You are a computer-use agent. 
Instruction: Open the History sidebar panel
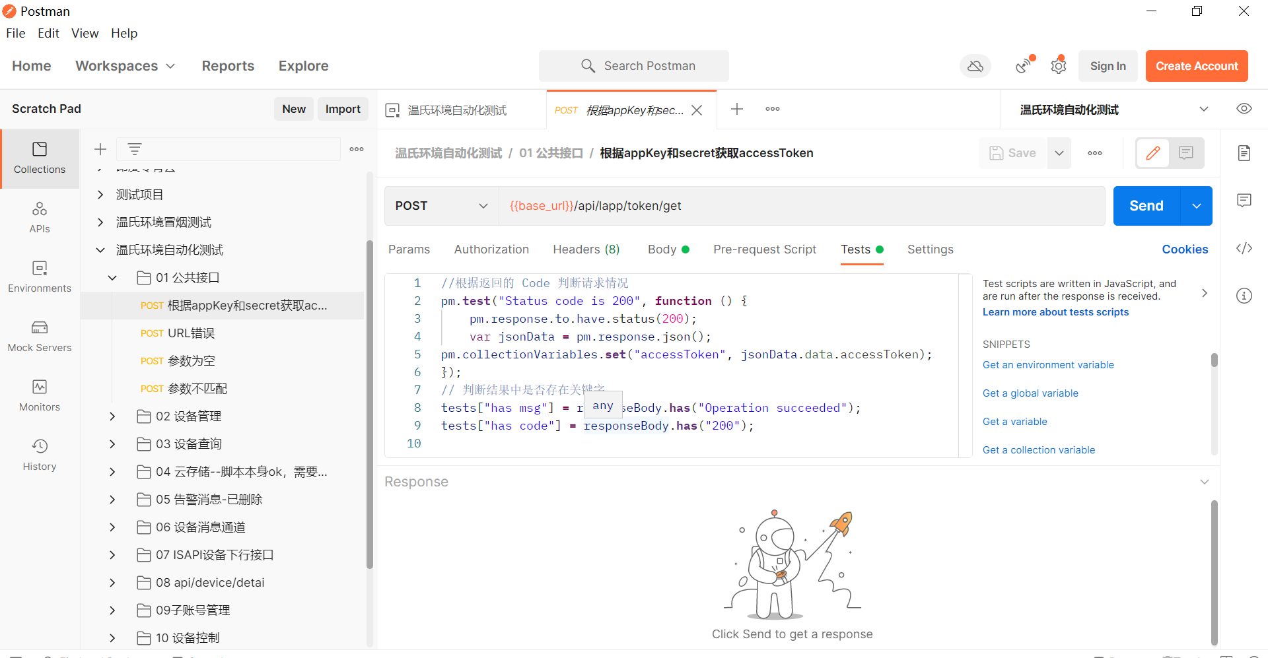(x=40, y=455)
